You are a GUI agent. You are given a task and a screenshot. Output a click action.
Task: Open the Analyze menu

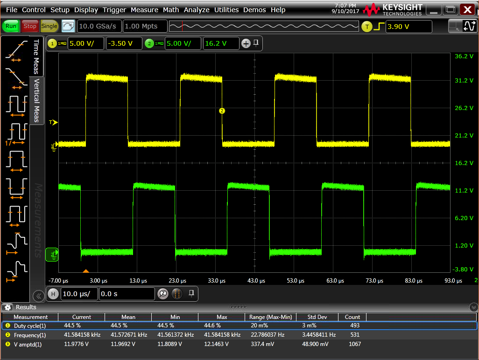click(x=197, y=10)
